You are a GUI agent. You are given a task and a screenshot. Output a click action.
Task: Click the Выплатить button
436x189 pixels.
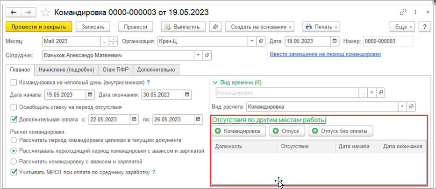click(x=183, y=27)
